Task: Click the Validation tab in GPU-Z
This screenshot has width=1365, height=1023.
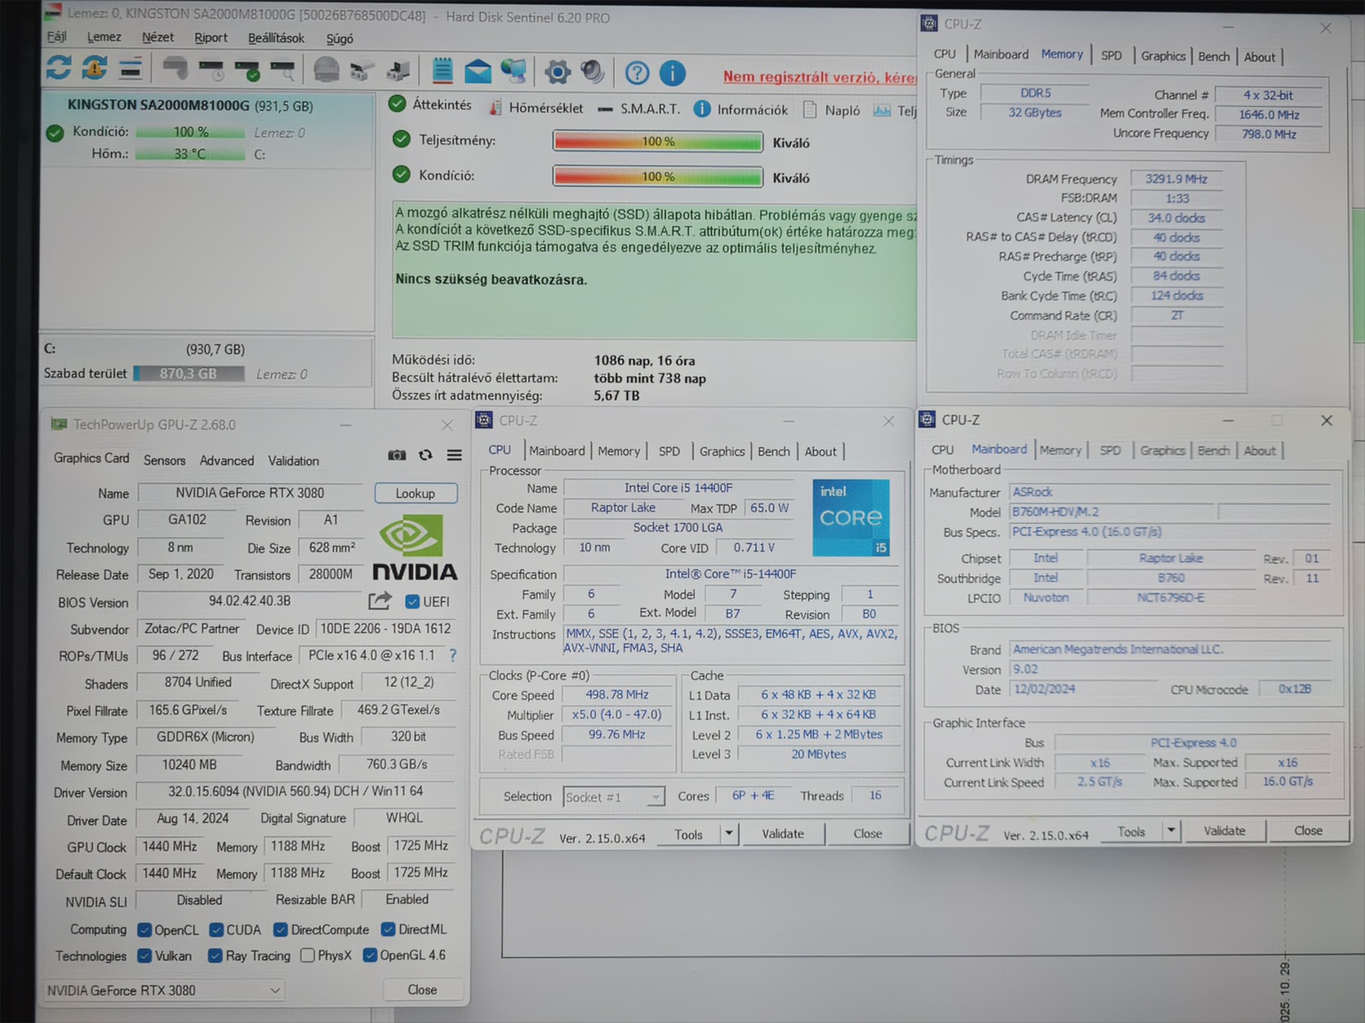Action: coord(293,460)
